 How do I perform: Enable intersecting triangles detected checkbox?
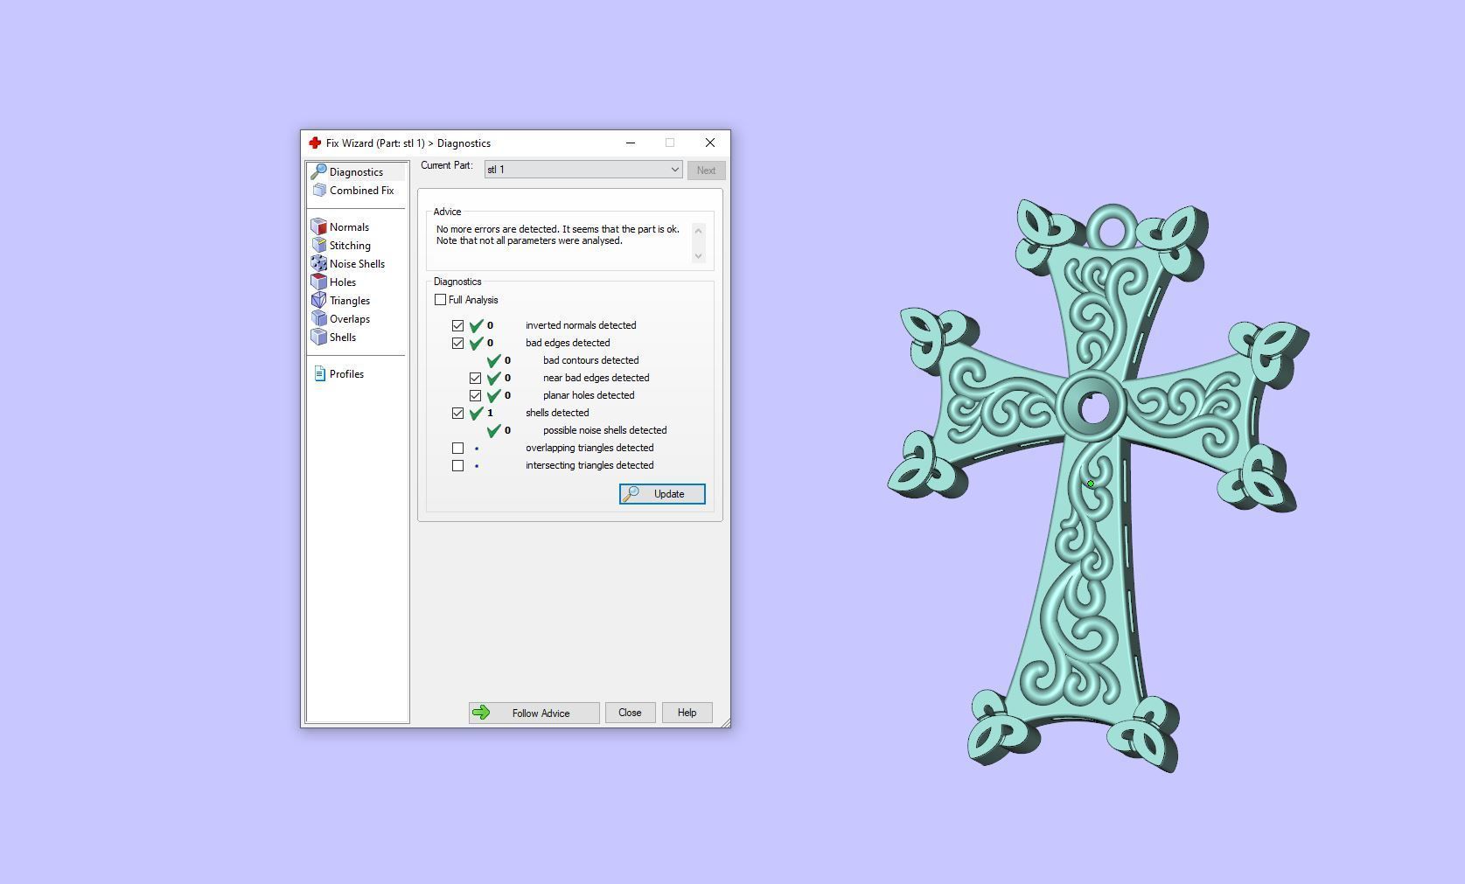(x=457, y=465)
